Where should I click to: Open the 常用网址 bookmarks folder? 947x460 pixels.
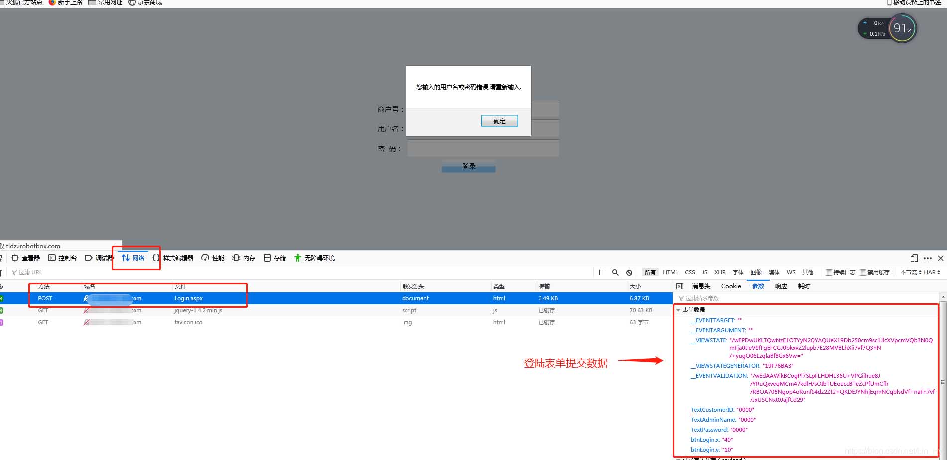[105, 2]
